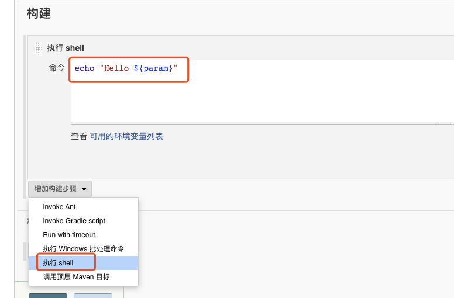
Task: Select 执行 Windows 批处理命令 option
Action: (84, 248)
